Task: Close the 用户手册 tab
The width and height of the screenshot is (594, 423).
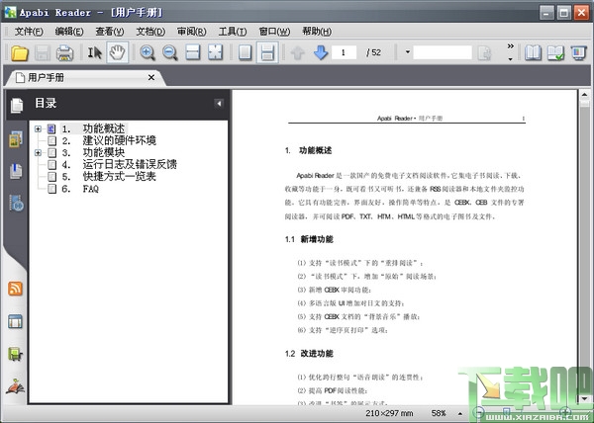Action: 151,77
